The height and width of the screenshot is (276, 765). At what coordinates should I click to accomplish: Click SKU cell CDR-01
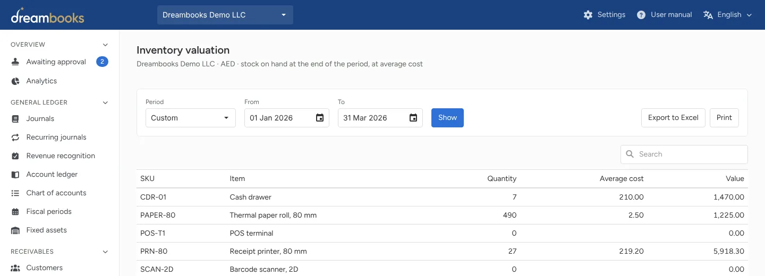pos(153,197)
